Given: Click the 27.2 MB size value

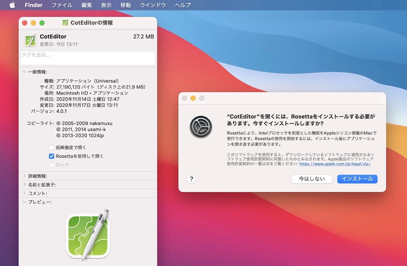Looking at the screenshot, I should pos(144,36).
